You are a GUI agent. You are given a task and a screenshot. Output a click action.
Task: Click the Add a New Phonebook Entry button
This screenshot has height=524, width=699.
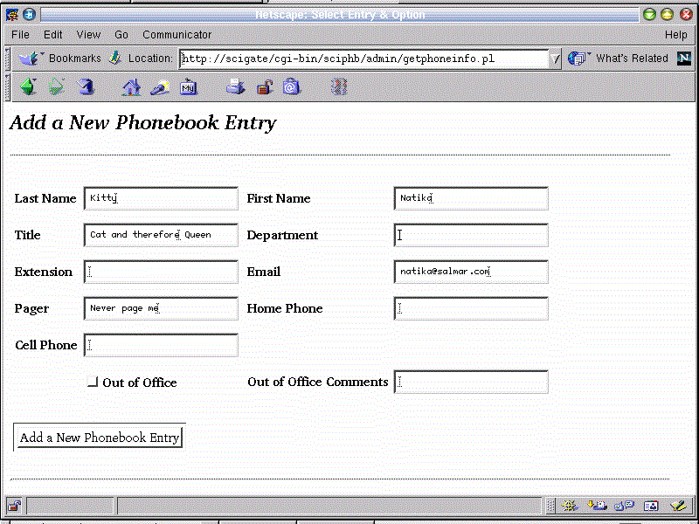coord(99,438)
